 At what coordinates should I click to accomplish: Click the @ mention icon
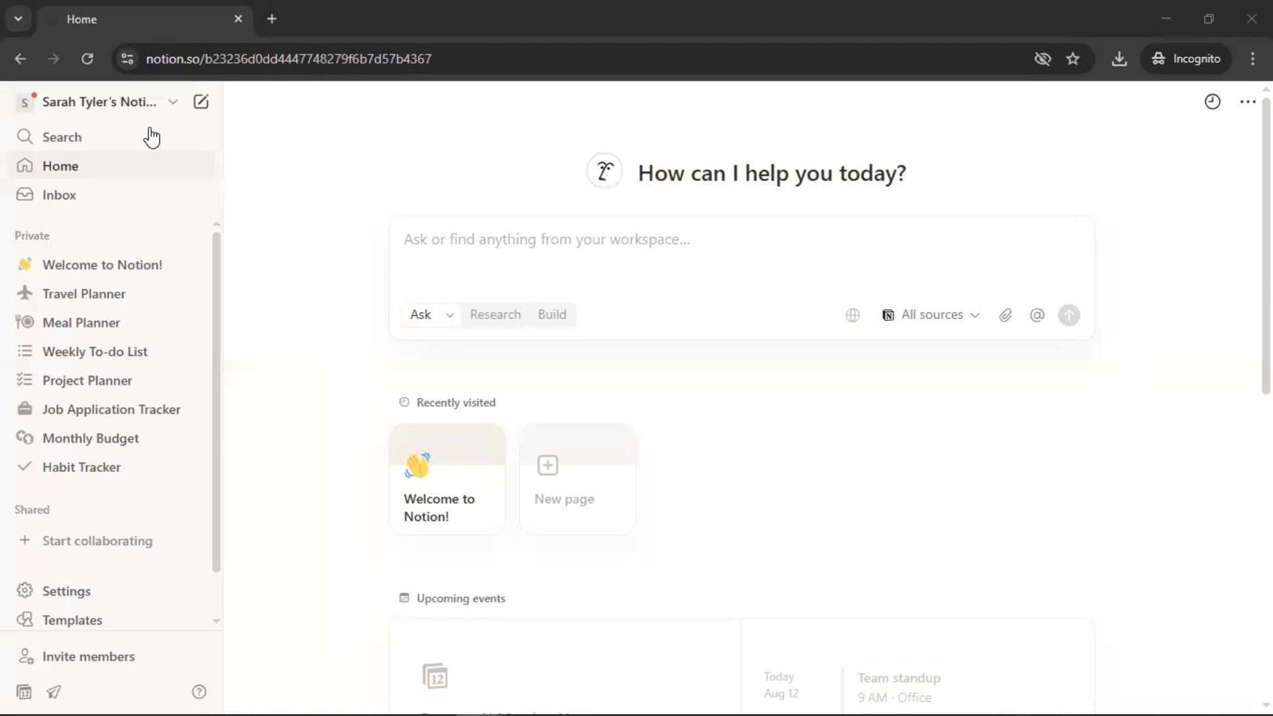(1037, 316)
